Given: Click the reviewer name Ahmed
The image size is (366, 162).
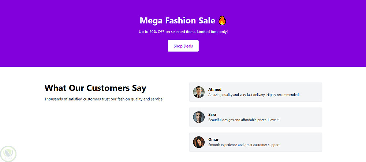Looking at the screenshot, I should (x=215, y=89).
